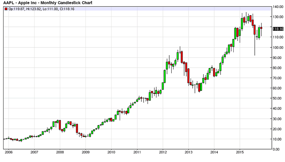Select the Lo:111.00 low value in legend
Viewport: 285px width, 162px height.
click(50, 9)
